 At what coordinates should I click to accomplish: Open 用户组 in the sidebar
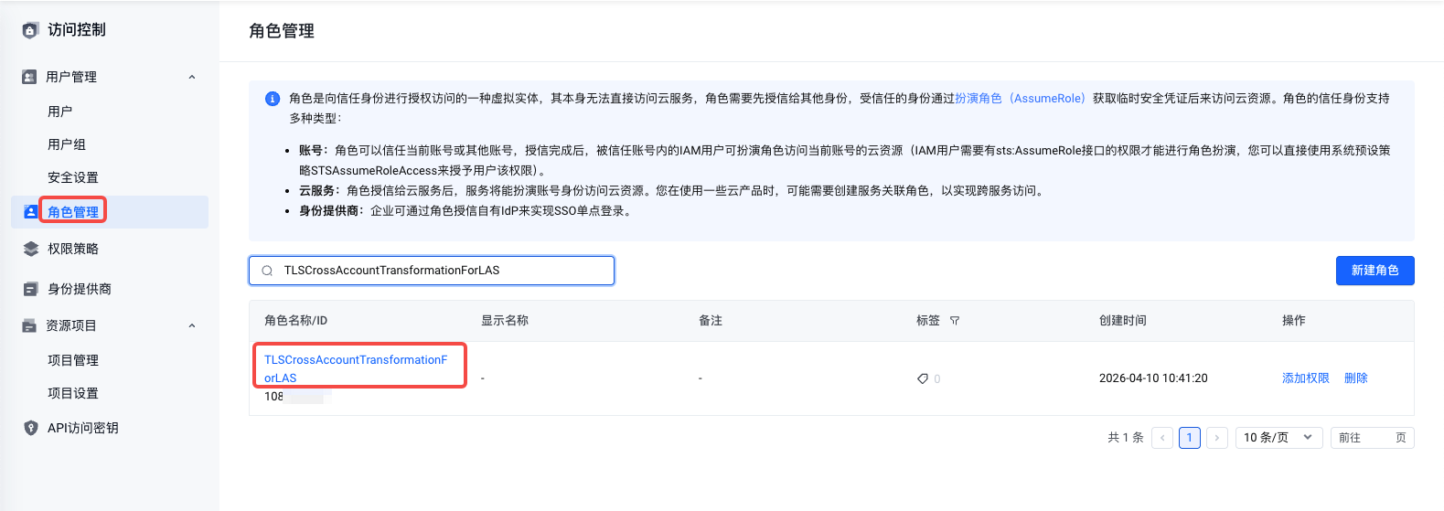pos(67,144)
